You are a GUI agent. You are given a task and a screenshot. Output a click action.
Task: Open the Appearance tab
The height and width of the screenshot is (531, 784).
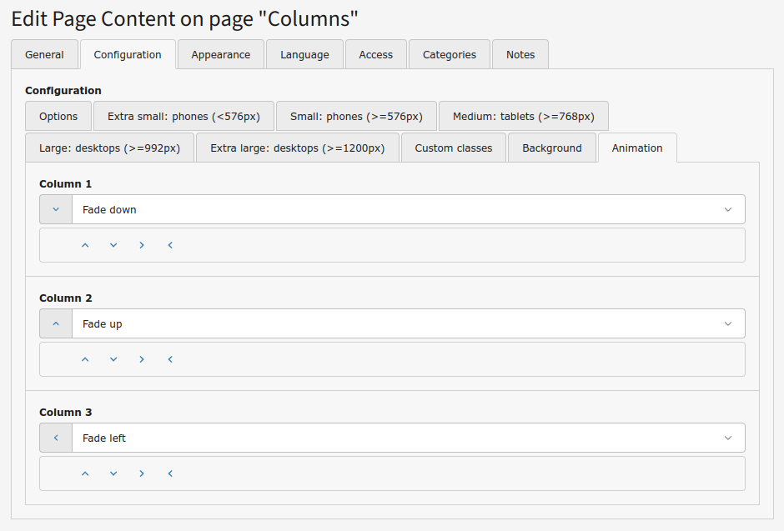(220, 54)
